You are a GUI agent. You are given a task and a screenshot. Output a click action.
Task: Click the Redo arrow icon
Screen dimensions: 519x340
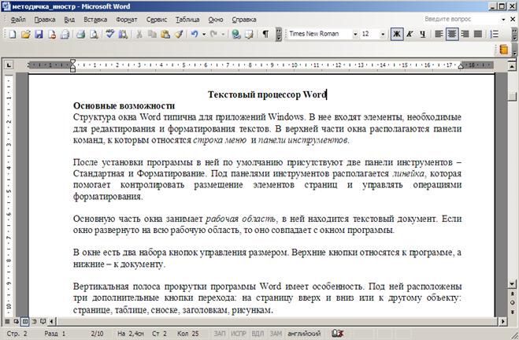[214, 34]
